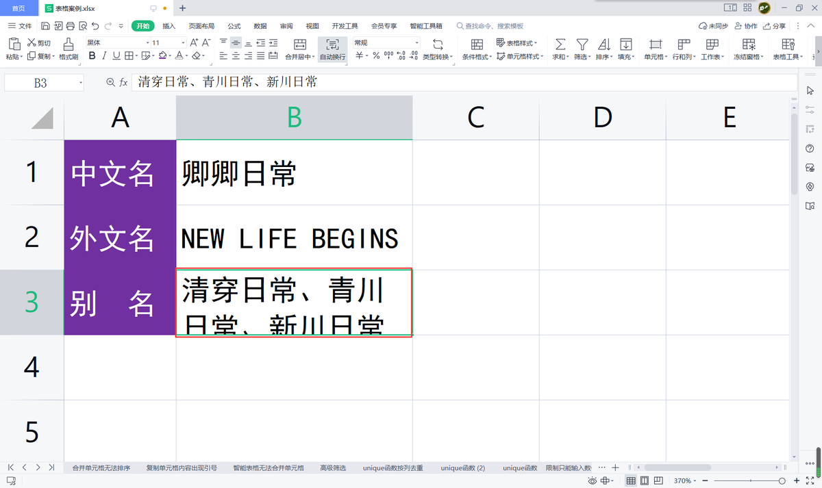Apply the font color A swatch
The width and height of the screenshot is (822, 488).
[179, 56]
